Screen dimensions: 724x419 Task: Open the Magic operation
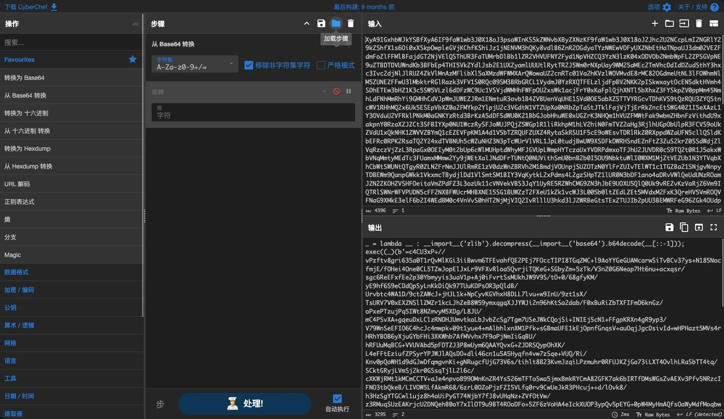(x=13, y=255)
